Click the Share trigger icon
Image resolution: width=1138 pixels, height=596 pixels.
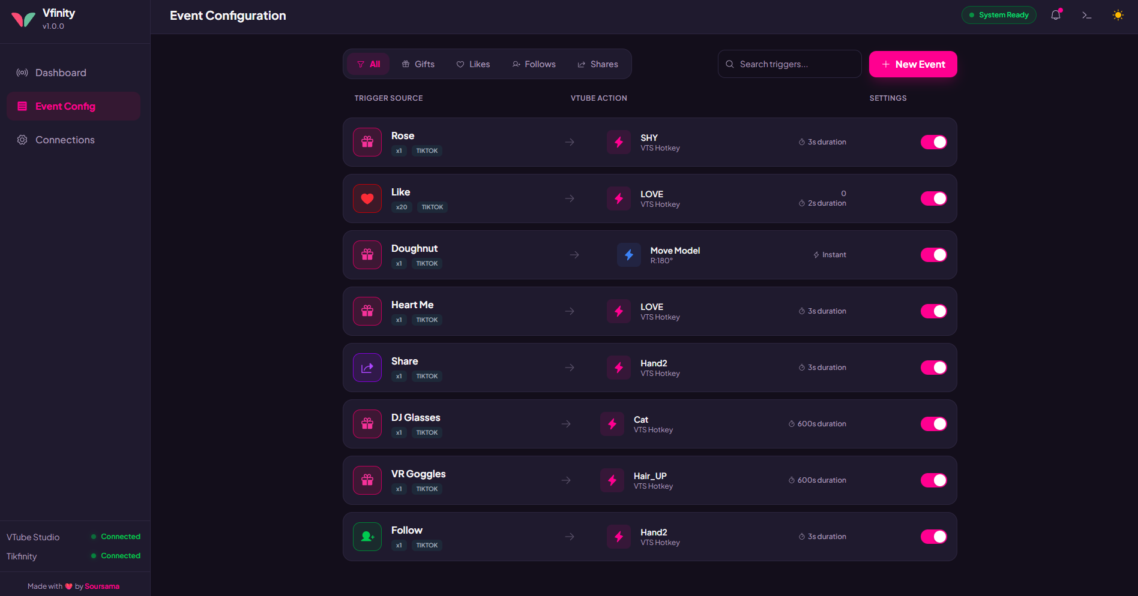pyautogui.click(x=367, y=368)
